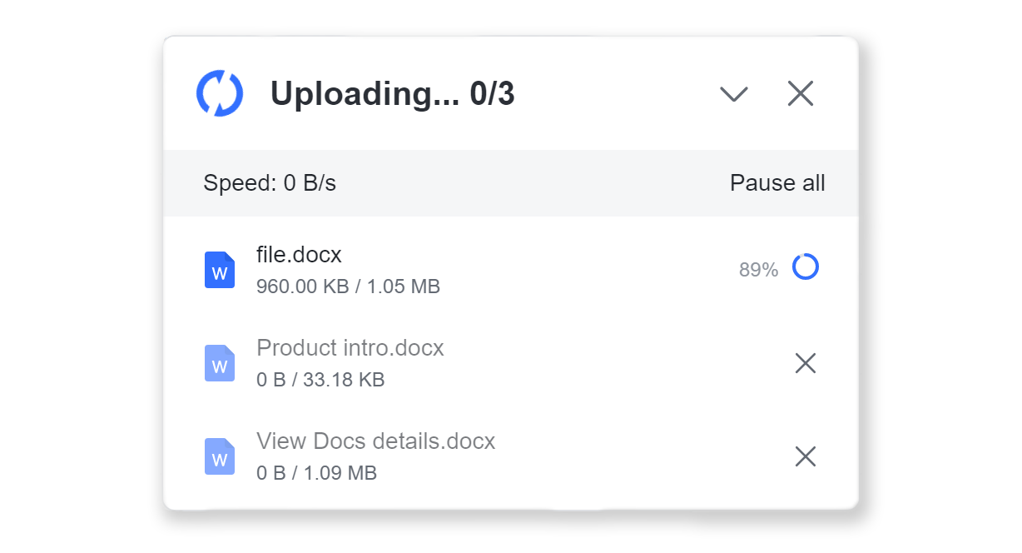Pause all active uploads

(777, 182)
